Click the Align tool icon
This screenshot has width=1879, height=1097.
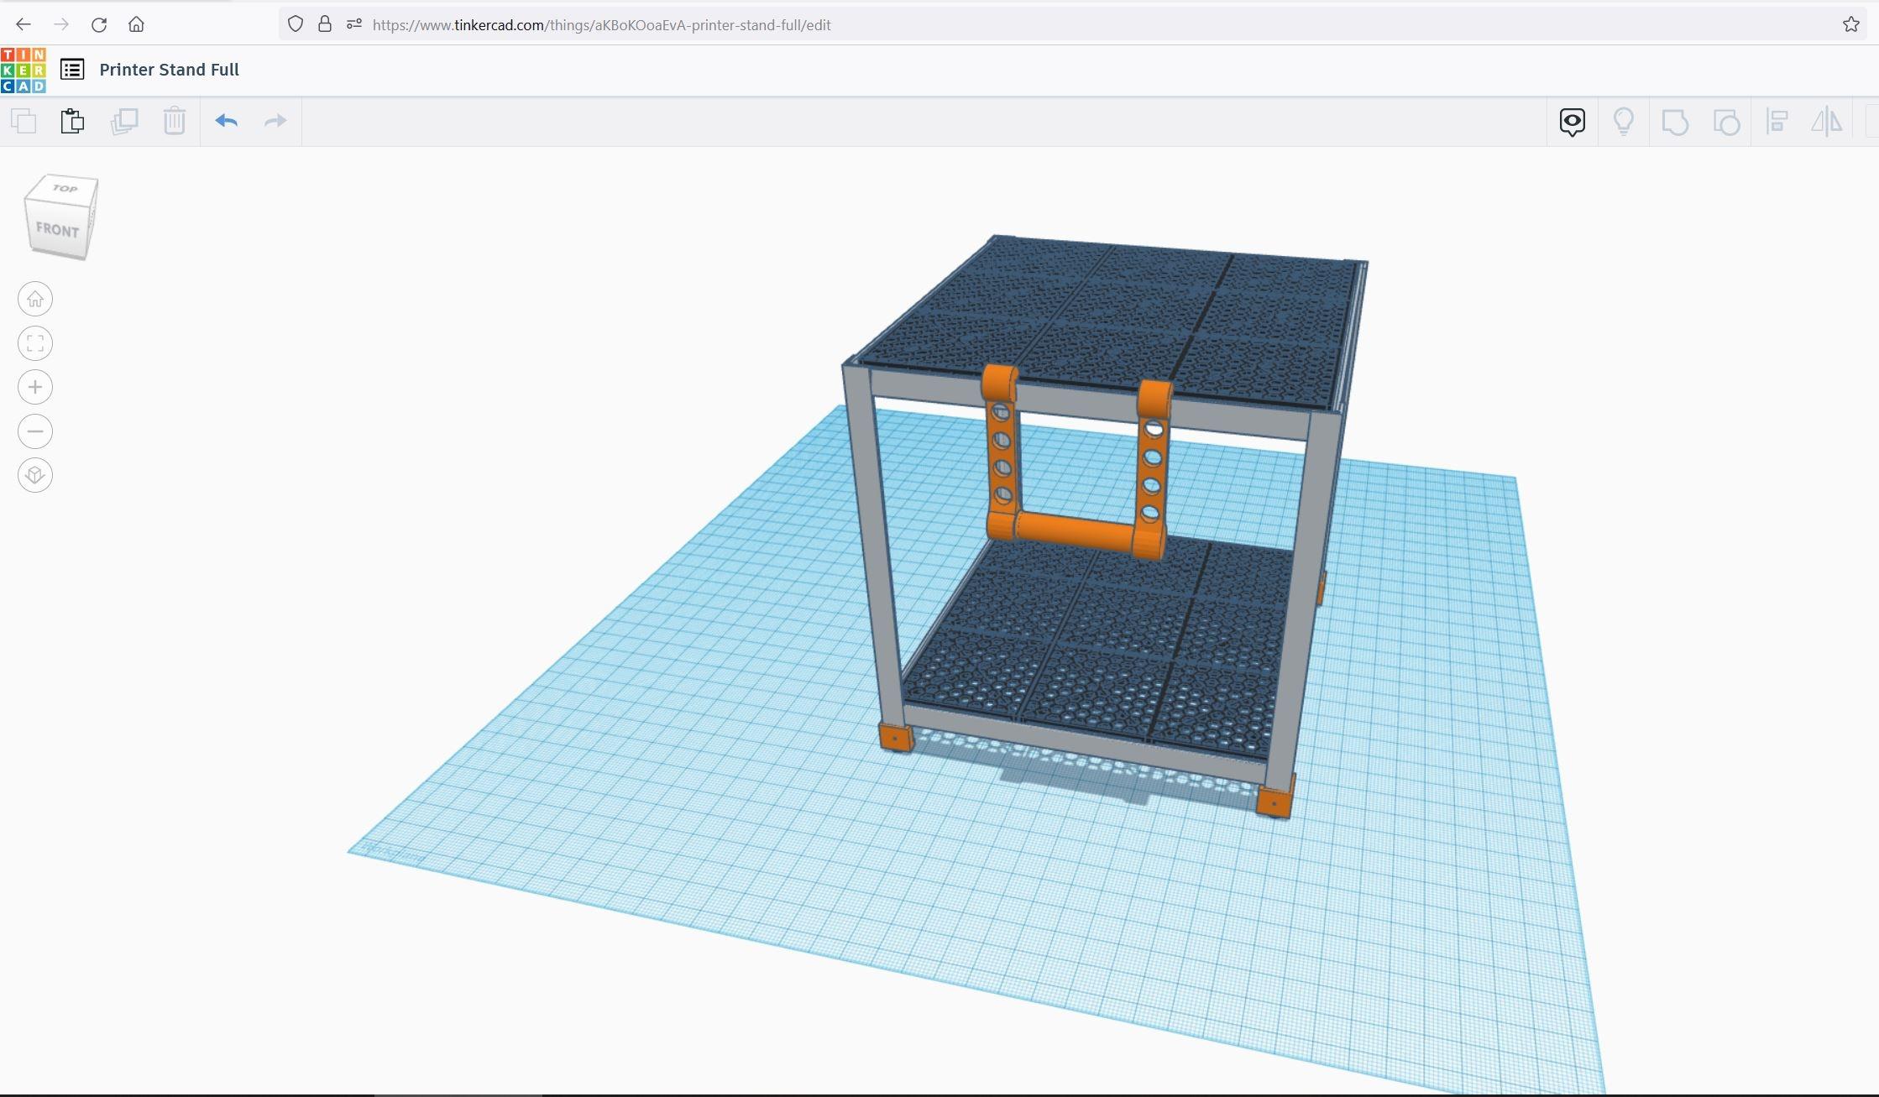1777,122
